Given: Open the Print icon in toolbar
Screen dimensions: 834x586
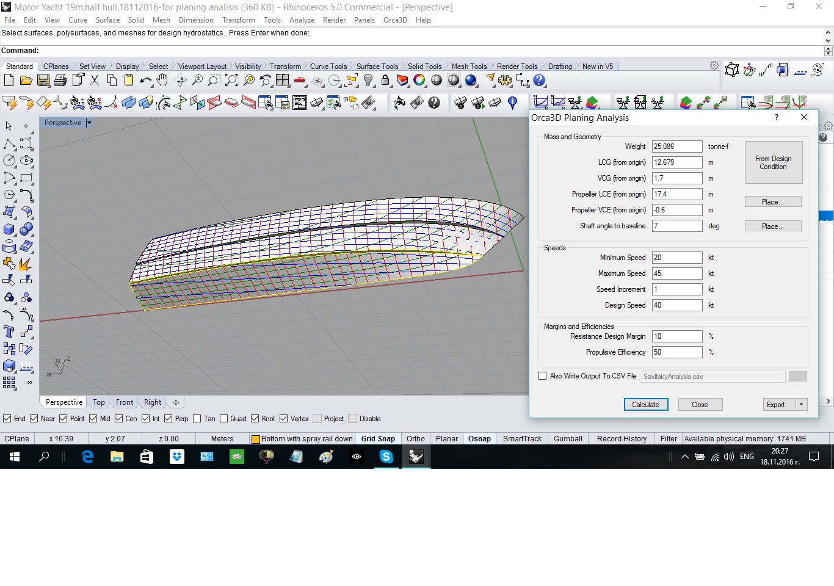Looking at the screenshot, I should click(60, 80).
